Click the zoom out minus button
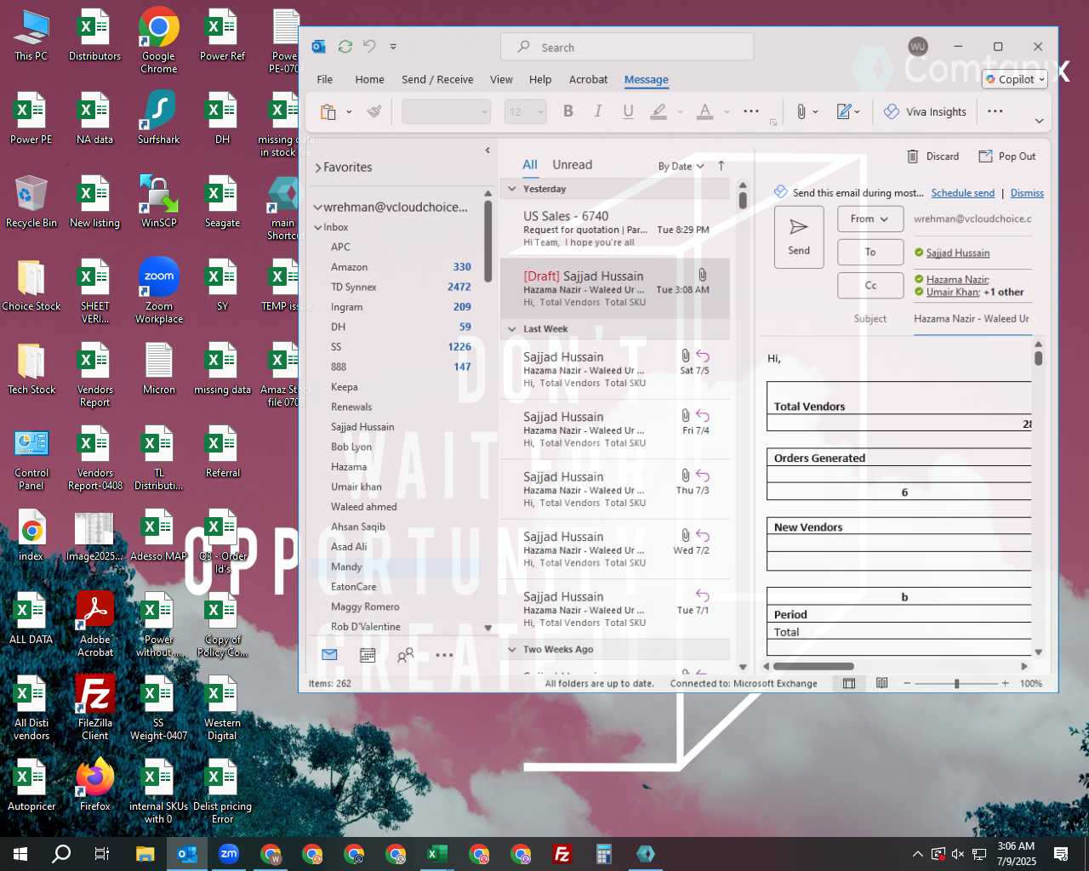Viewport: 1089px width, 871px height. pyautogui.click(x=907, y=683)
